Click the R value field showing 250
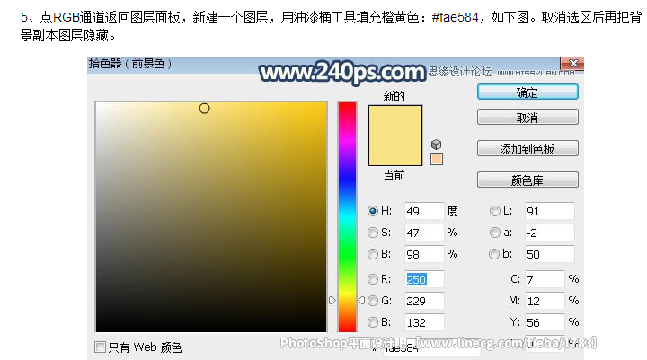 424,279
